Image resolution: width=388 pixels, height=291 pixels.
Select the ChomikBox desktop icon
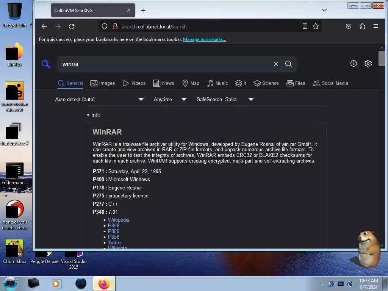point(15,252)
